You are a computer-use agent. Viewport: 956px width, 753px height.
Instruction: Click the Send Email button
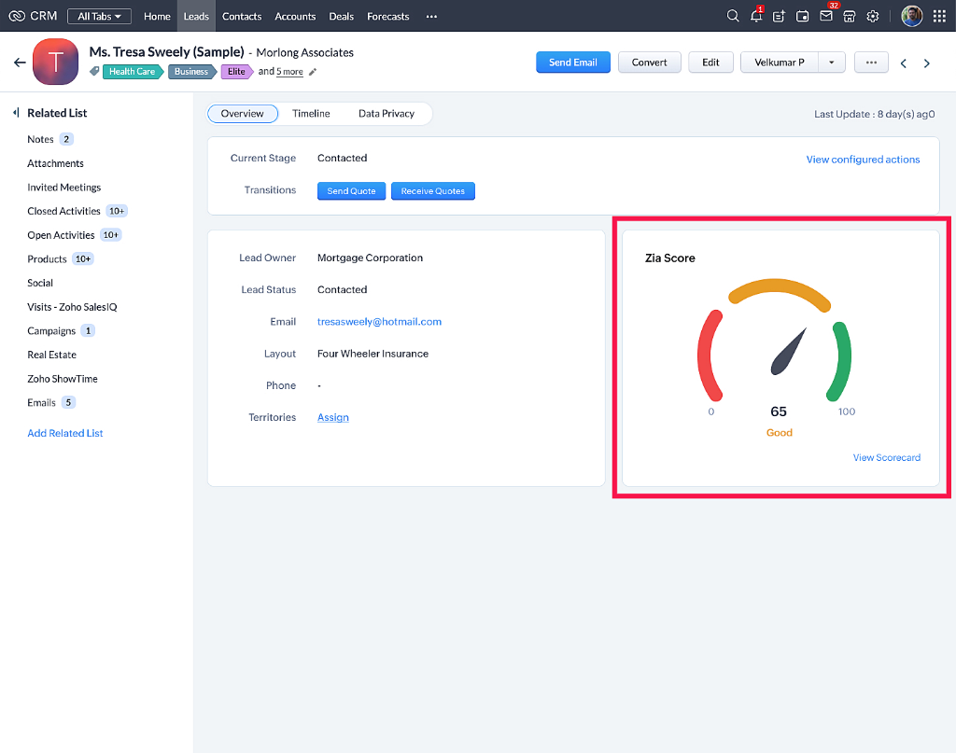(572, 63)
